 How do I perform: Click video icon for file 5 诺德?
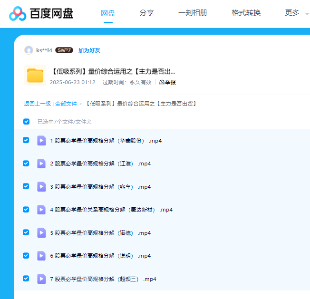click(41, 233)
